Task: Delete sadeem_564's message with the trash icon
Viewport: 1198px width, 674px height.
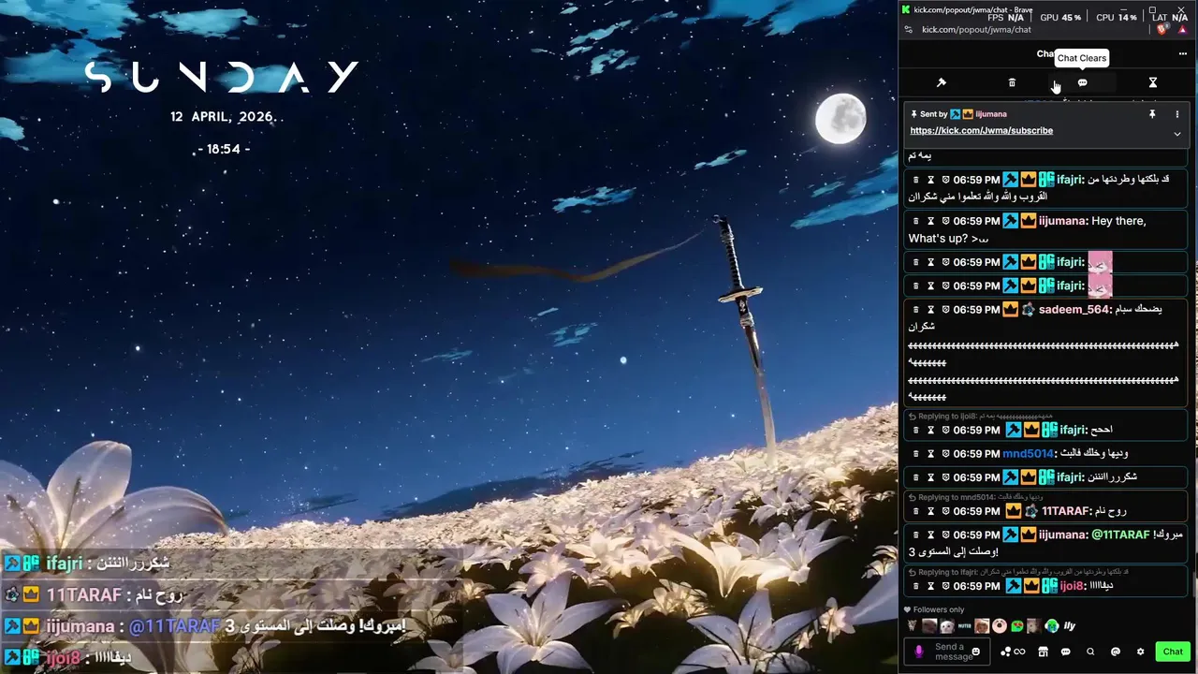Action: click(916, 310)
